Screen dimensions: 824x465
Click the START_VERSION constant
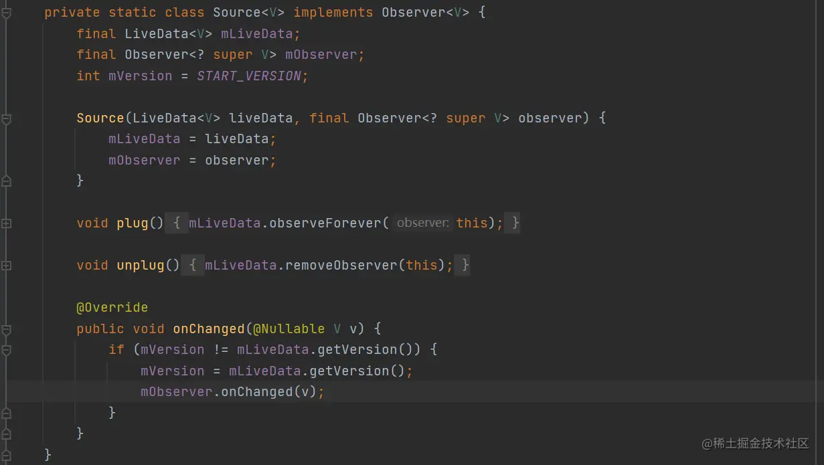(249, 76)
